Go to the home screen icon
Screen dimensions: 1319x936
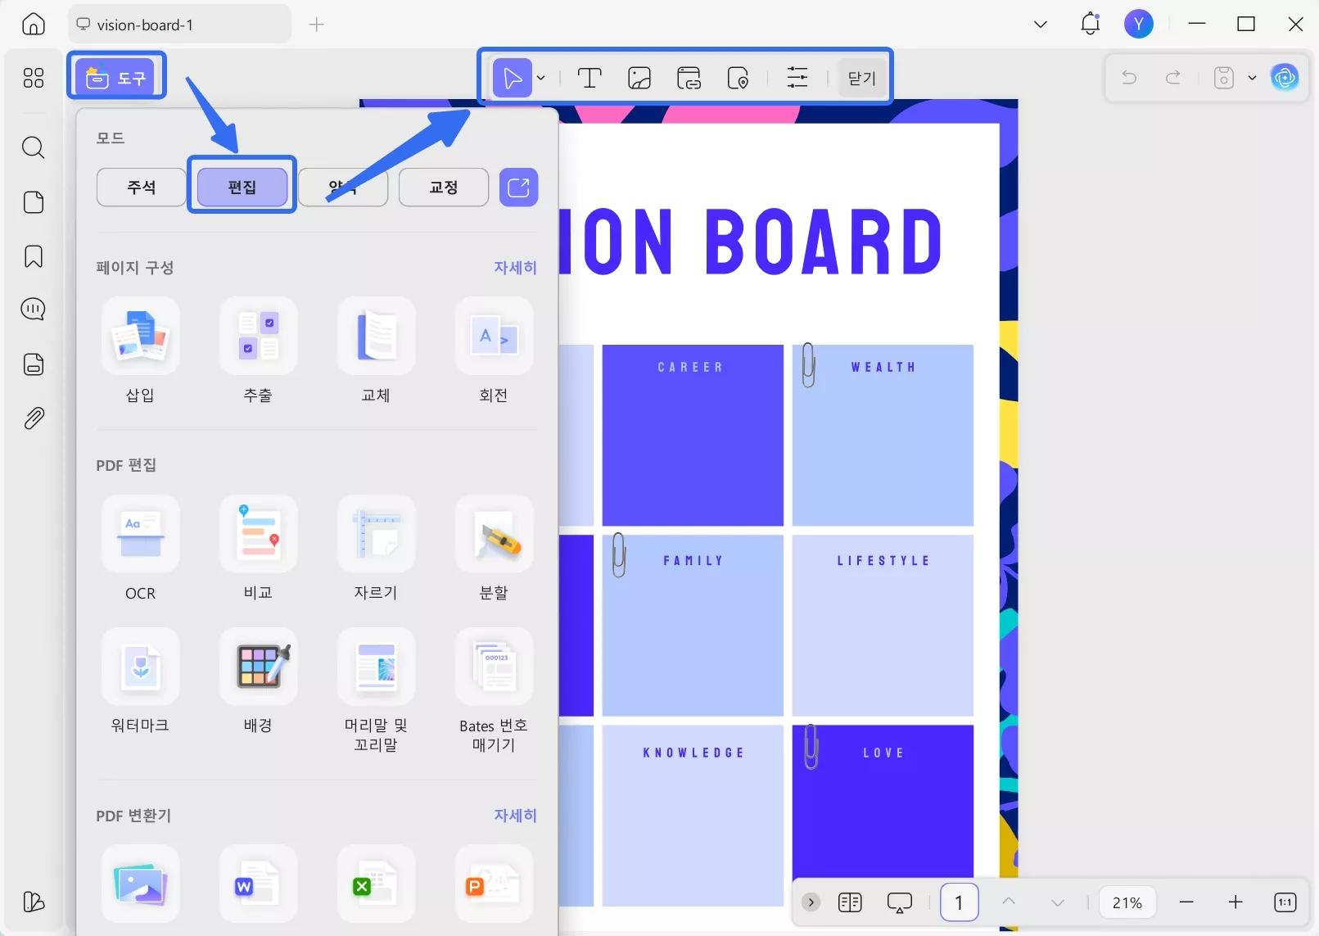point(34,24)
